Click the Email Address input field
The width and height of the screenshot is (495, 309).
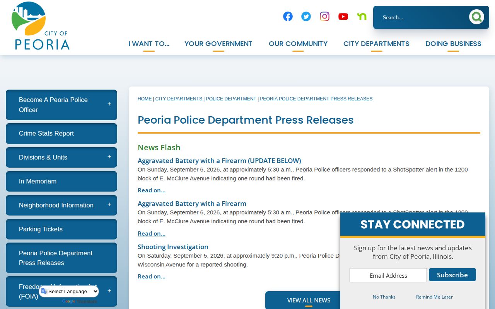[x=388, y=275]
